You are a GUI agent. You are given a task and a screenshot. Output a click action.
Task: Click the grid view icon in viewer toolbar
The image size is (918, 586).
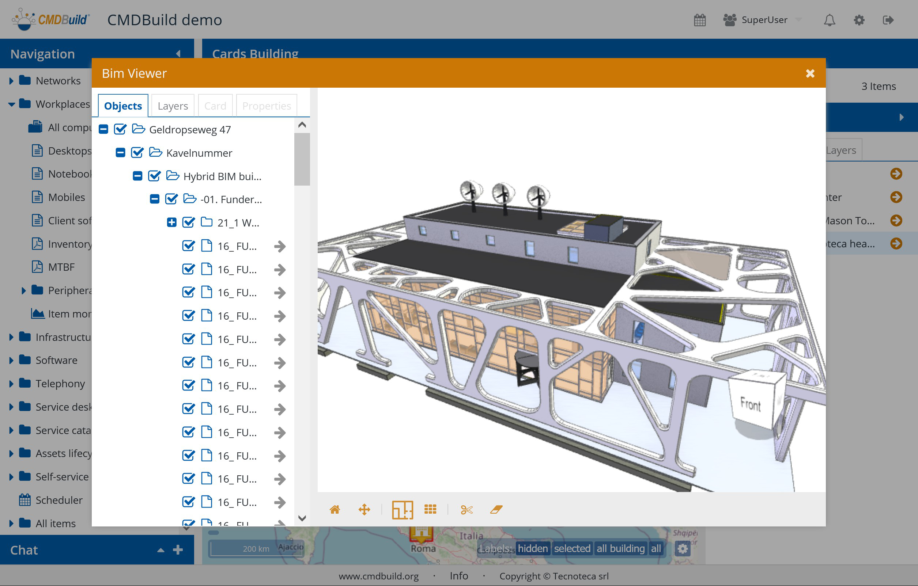point(430,509)
